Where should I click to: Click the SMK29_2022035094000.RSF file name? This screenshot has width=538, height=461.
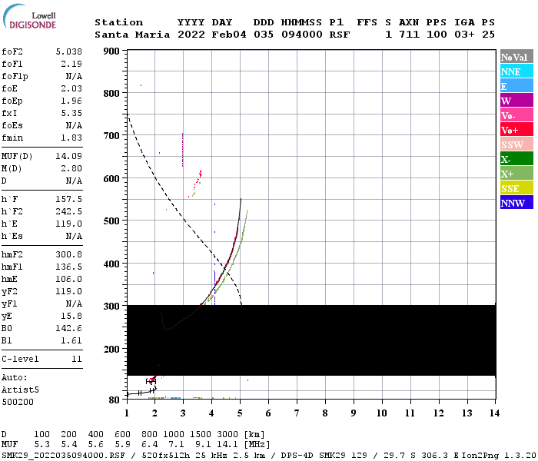pyautogui.click(x=63, y=456)
